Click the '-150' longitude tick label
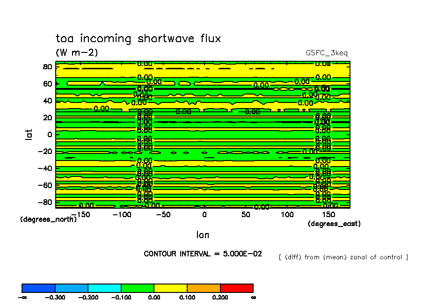This screenshot has height=306, width=423. [x=80, y=214]
